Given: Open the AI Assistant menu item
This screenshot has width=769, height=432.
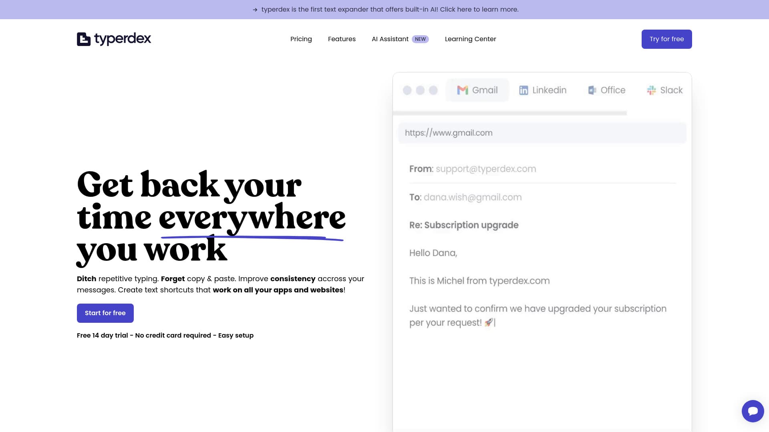Looking at the screenshot, I should (390, 39).
